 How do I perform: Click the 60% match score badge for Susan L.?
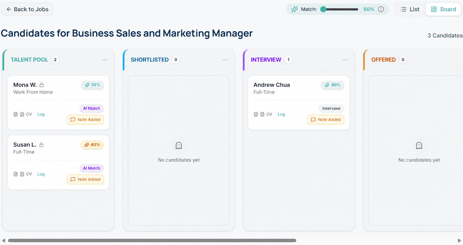[x=92, y=145]
